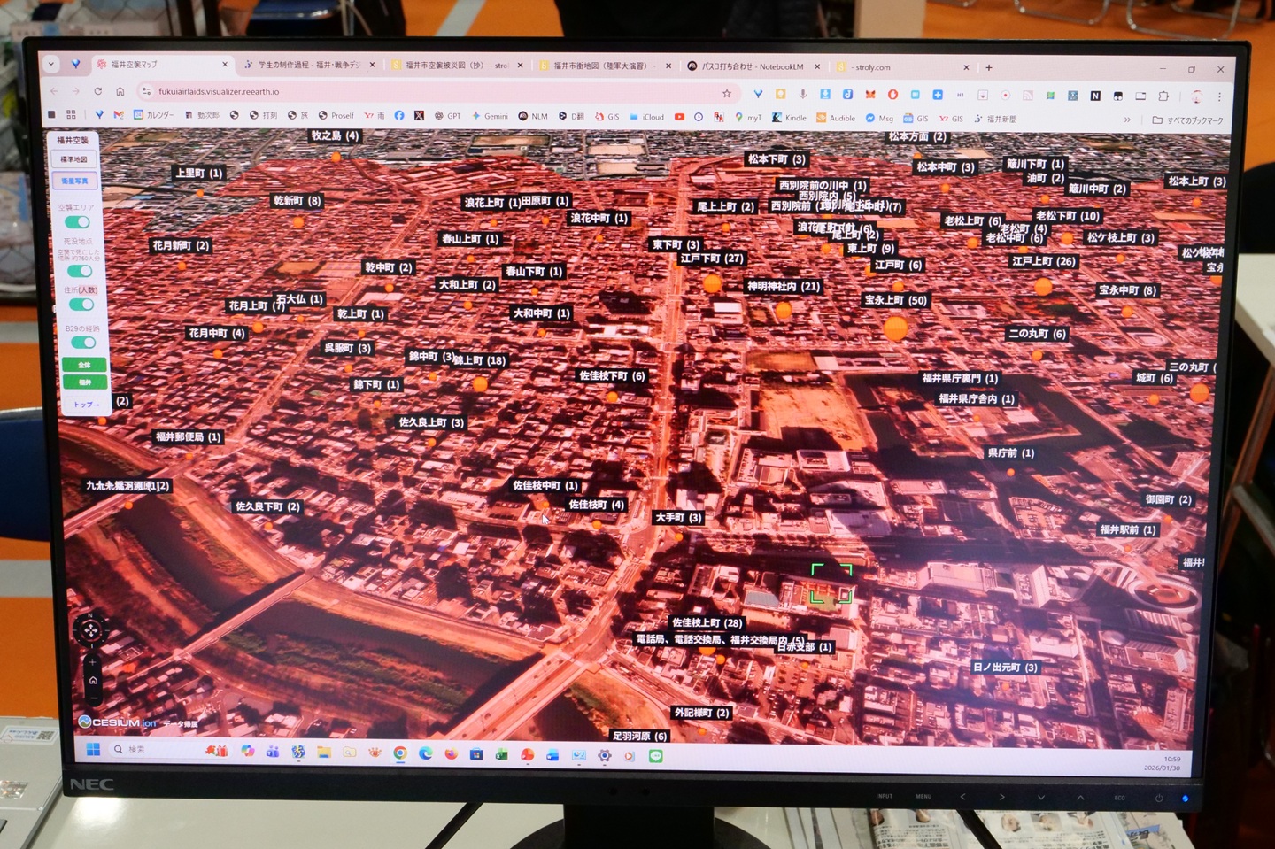Open the Kindle bookmark

click(789, 118)
